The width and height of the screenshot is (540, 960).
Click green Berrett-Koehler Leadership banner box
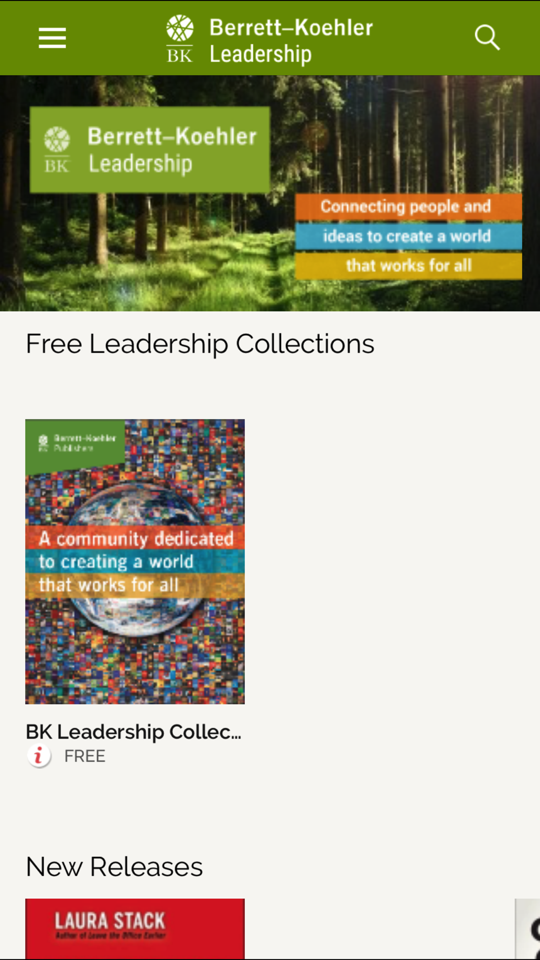point(150,150)
